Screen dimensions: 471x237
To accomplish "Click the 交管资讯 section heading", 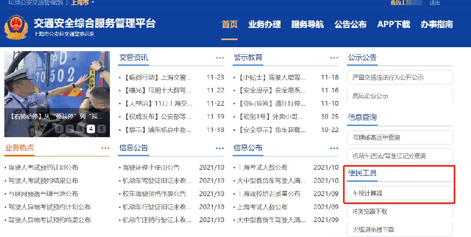I will pos(133,58).
